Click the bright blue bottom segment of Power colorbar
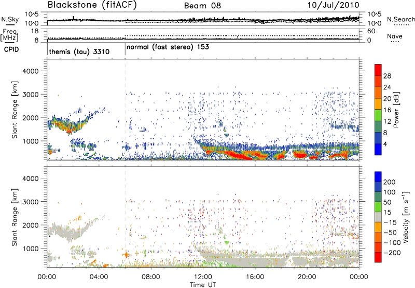Viewport: 415px width, 288px height. 378,149
